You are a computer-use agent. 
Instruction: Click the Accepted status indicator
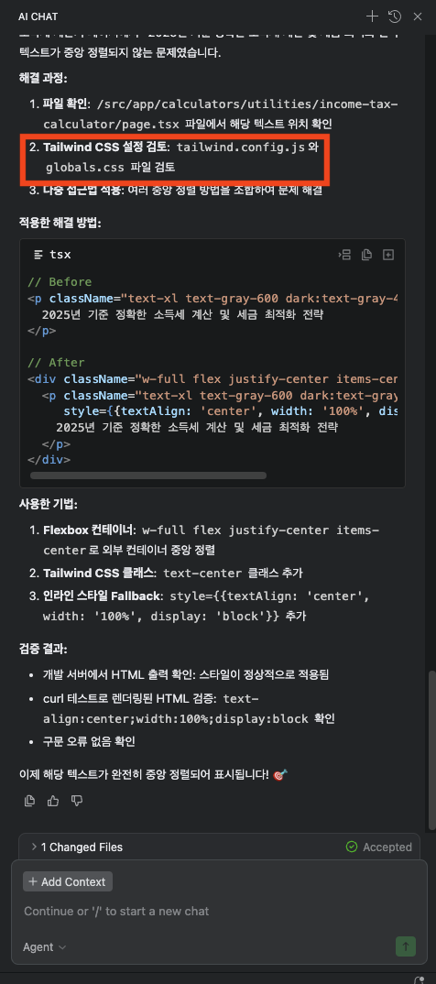tap(379, 847)
